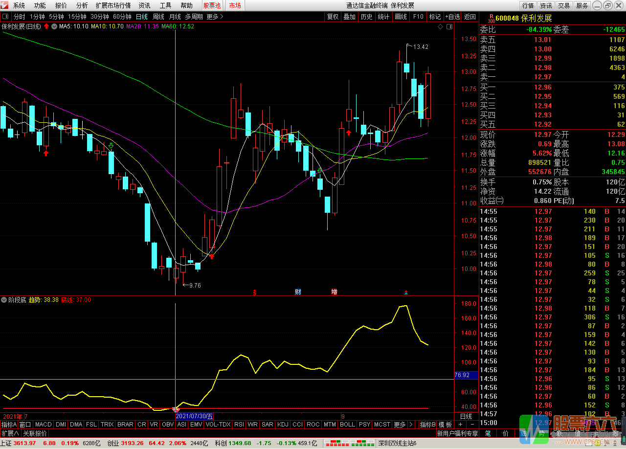
Task: Click the 模板 button
Action: 445,425
